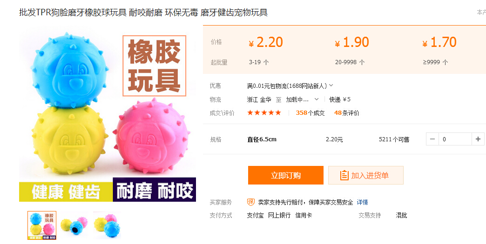Click the five-star rating icons
This screenshot has height=244, width=486.
[x=264, y=113]
